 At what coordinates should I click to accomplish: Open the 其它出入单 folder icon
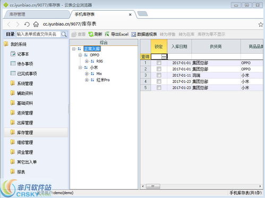(13, 161)
